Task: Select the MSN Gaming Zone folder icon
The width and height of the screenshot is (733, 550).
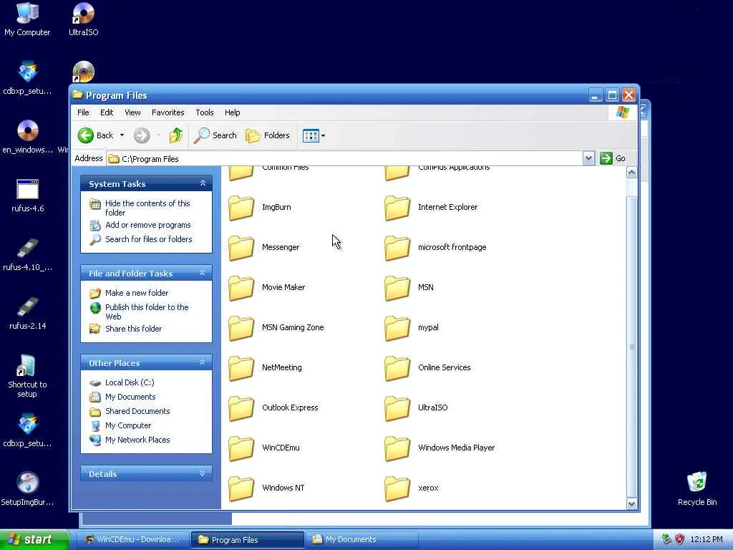Action: (x=241, y=328)
